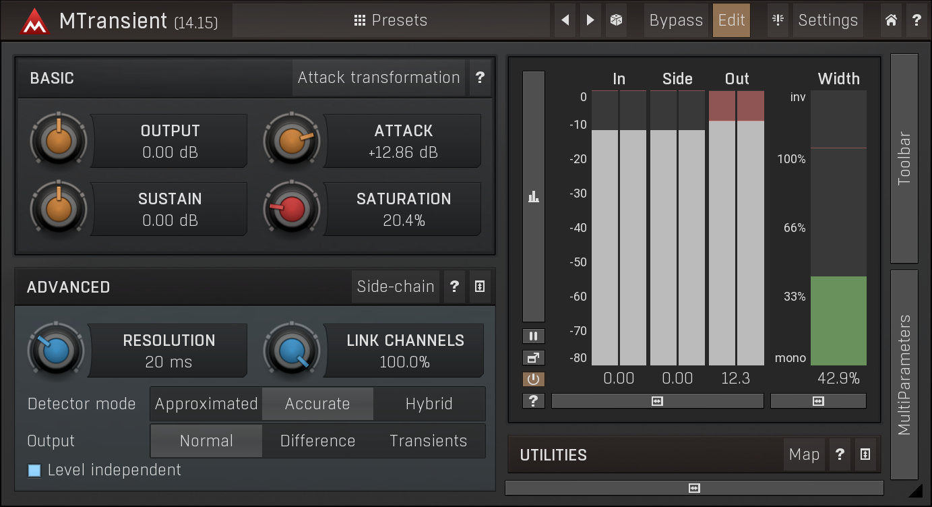The image size is (932, 507).
Task: Click the histogram icon beside the meters
Action: point(533,197)
